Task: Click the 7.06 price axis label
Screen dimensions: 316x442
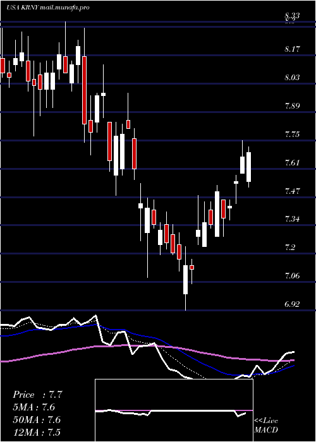Action: pos(292,275)
